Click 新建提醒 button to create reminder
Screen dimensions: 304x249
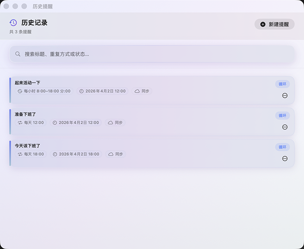click(274, 24)
